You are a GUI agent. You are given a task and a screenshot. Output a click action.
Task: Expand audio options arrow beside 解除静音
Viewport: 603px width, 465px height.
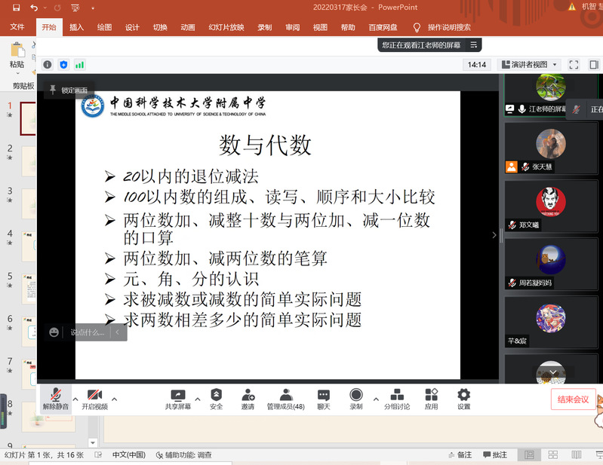click(x=75, y=399)
